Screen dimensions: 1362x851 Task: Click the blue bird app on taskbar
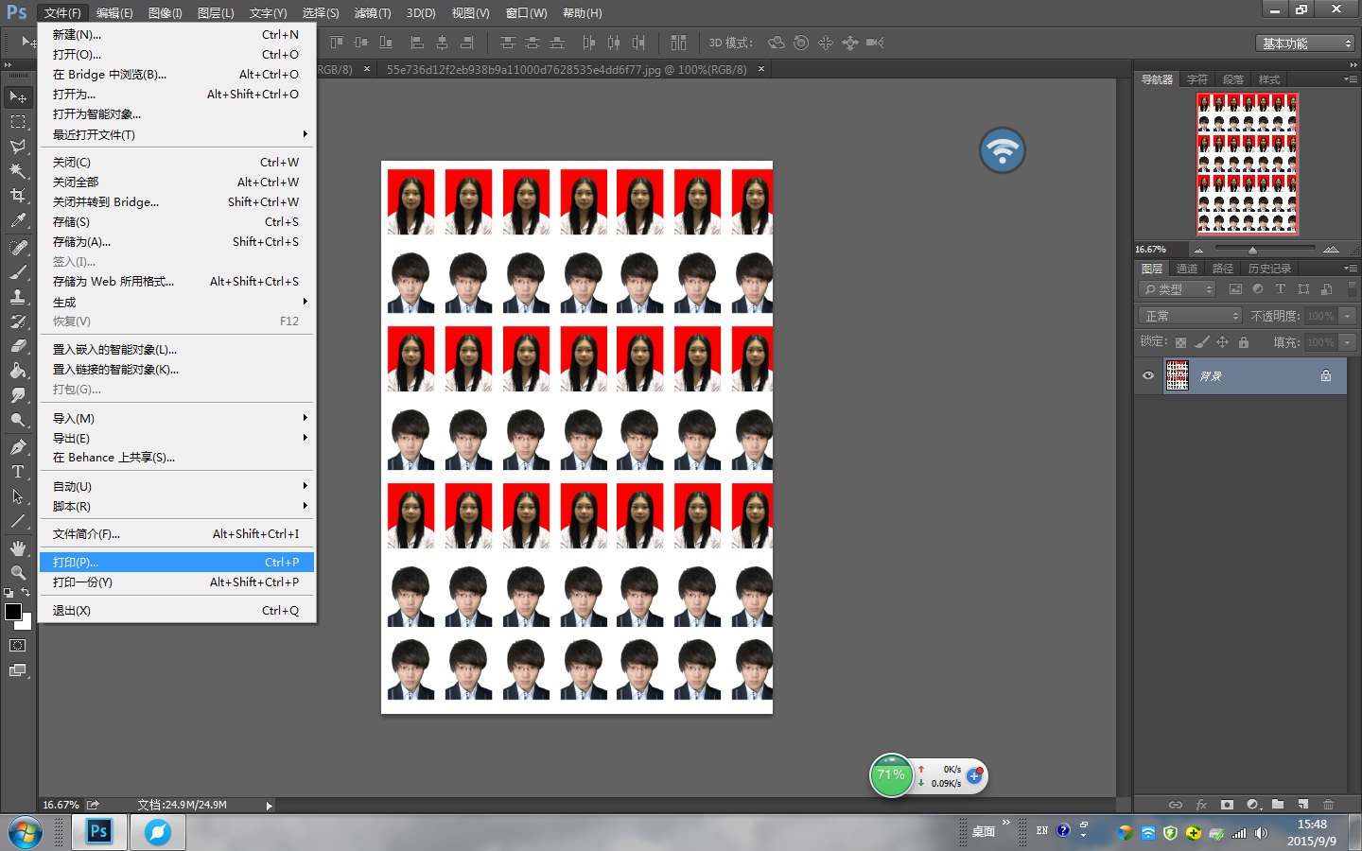pyautogui.click(x=157, y=832)
